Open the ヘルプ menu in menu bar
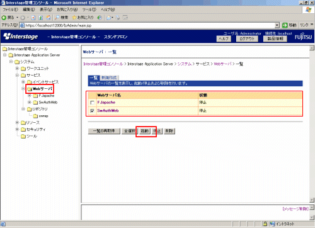The image size is (315, 228). (x=108, y=9)
